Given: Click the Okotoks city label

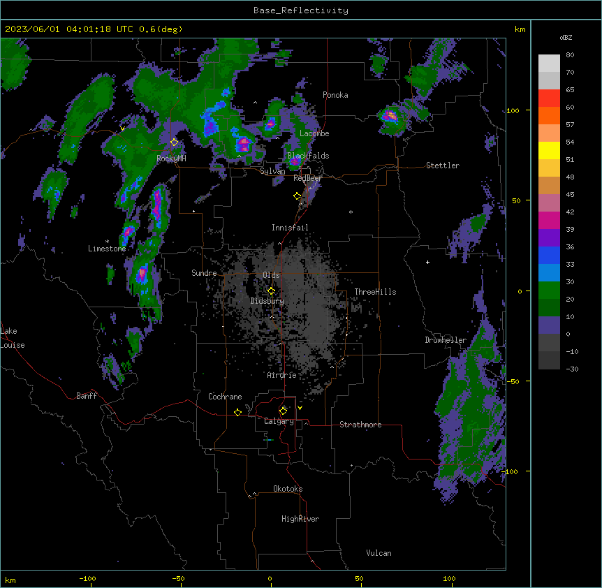Looking at the screenshot, I should 288,489.
